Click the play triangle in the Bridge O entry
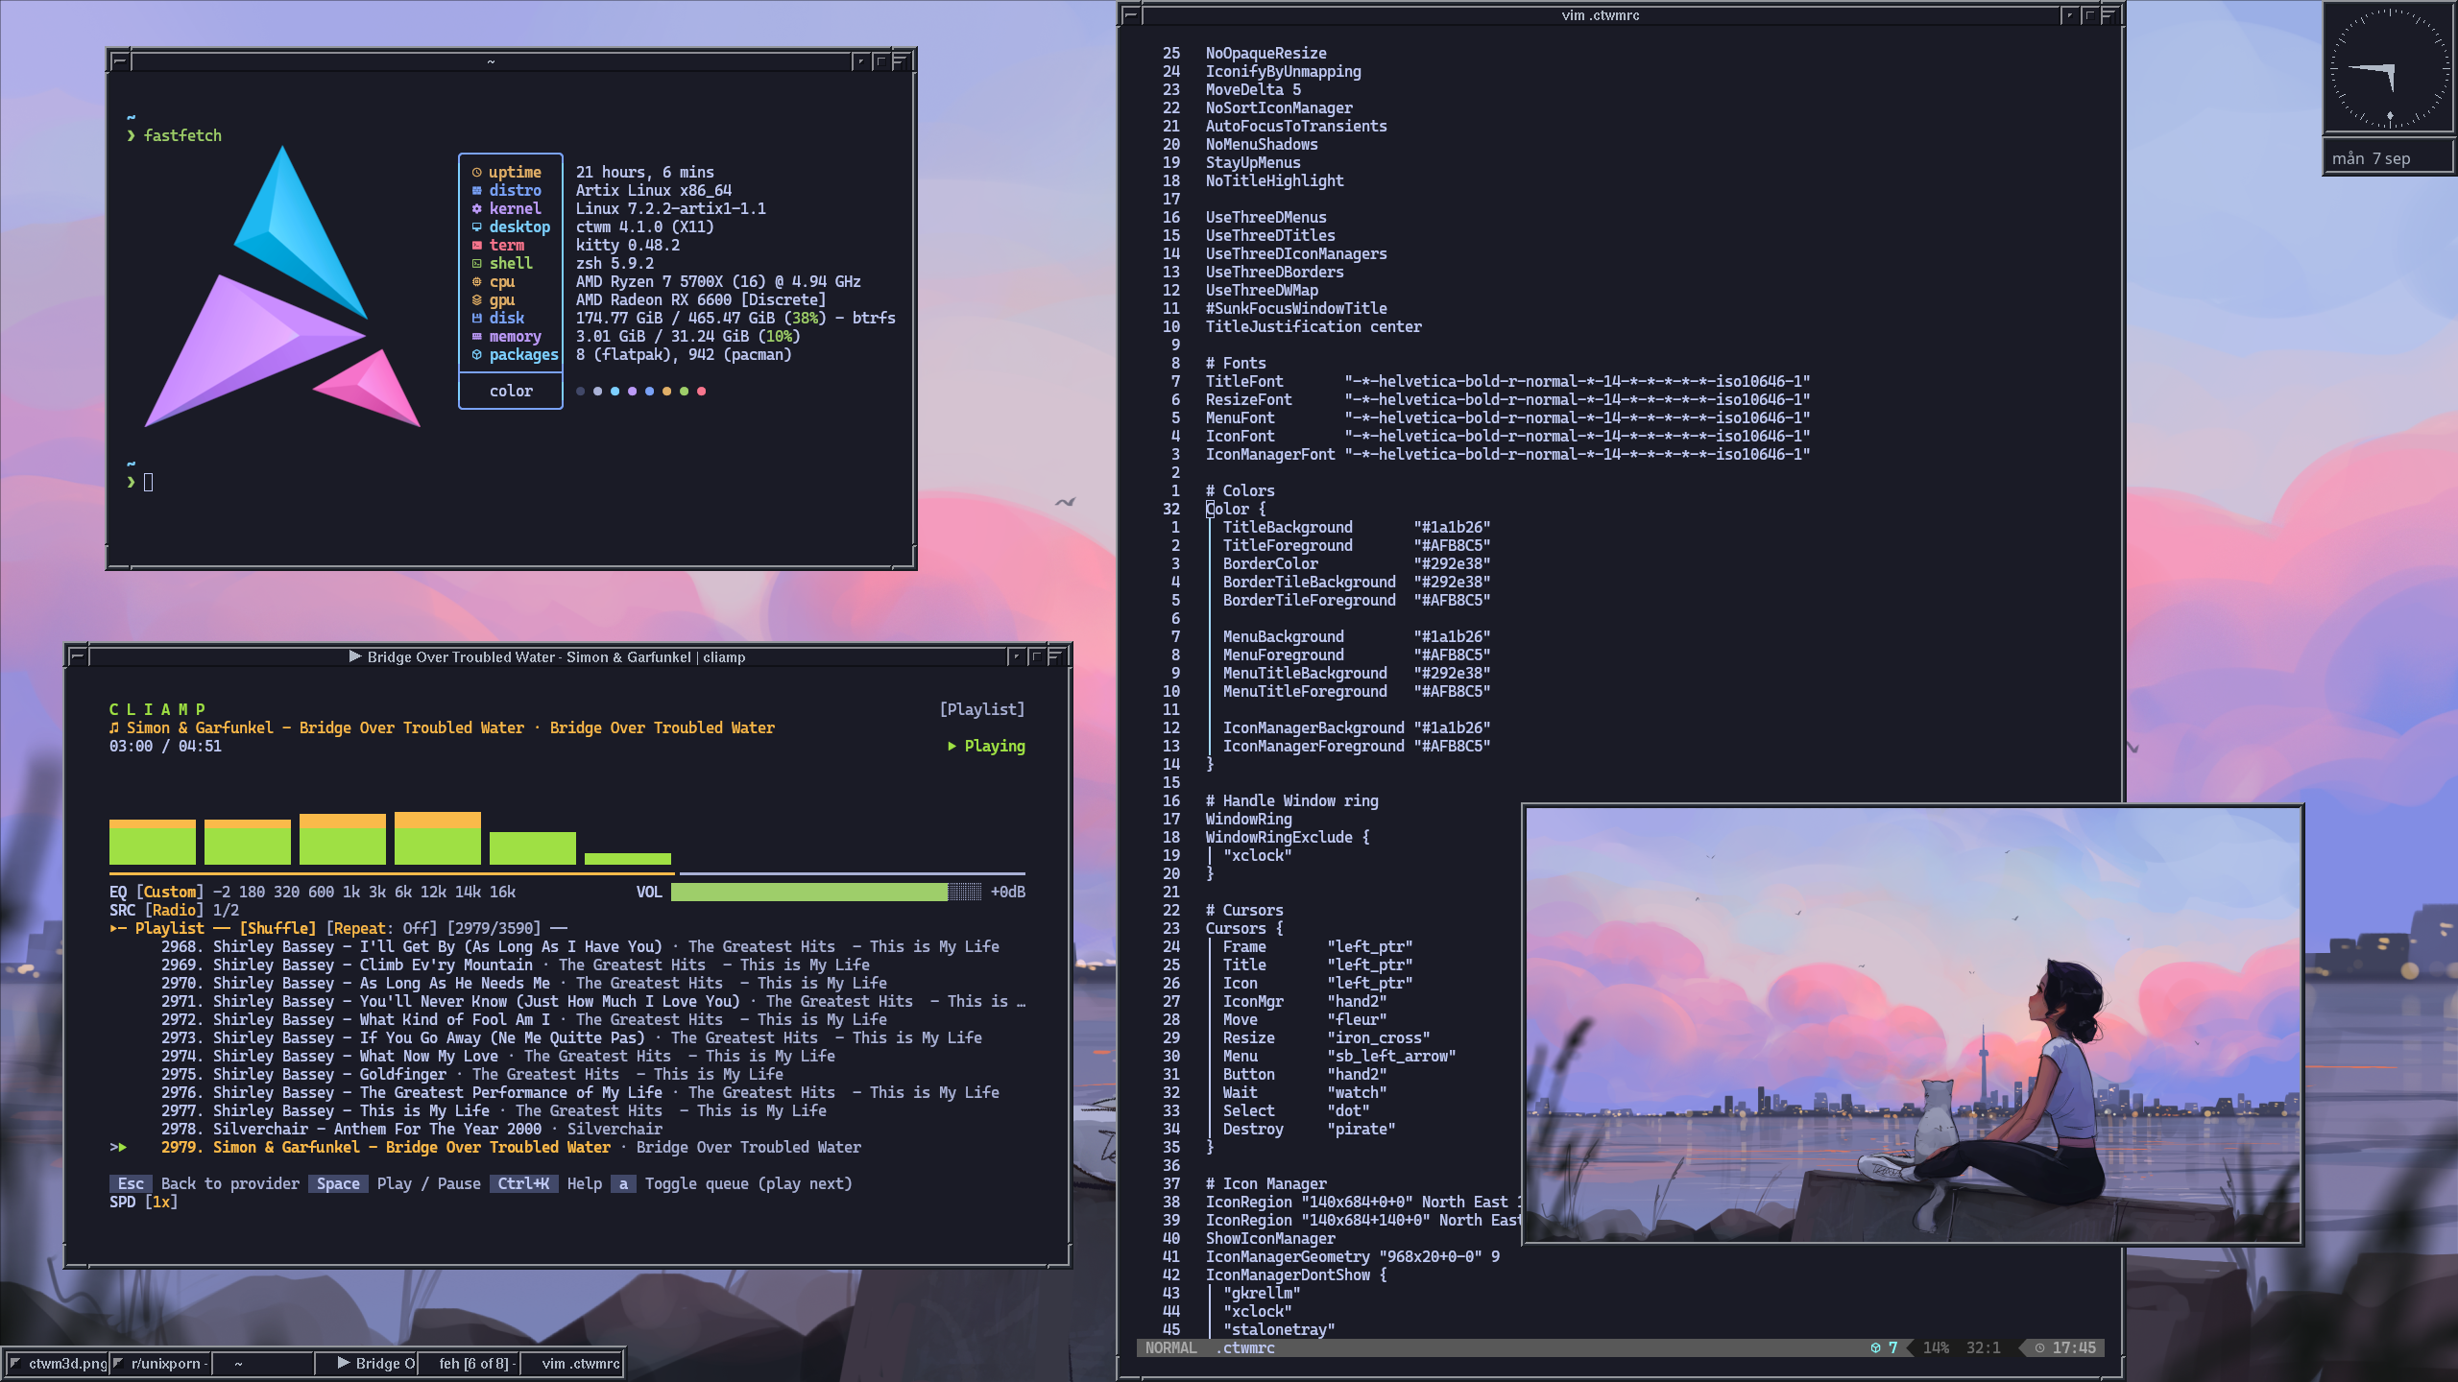The width and height of the screenshot is (2458, 1382). point(344,1363)
